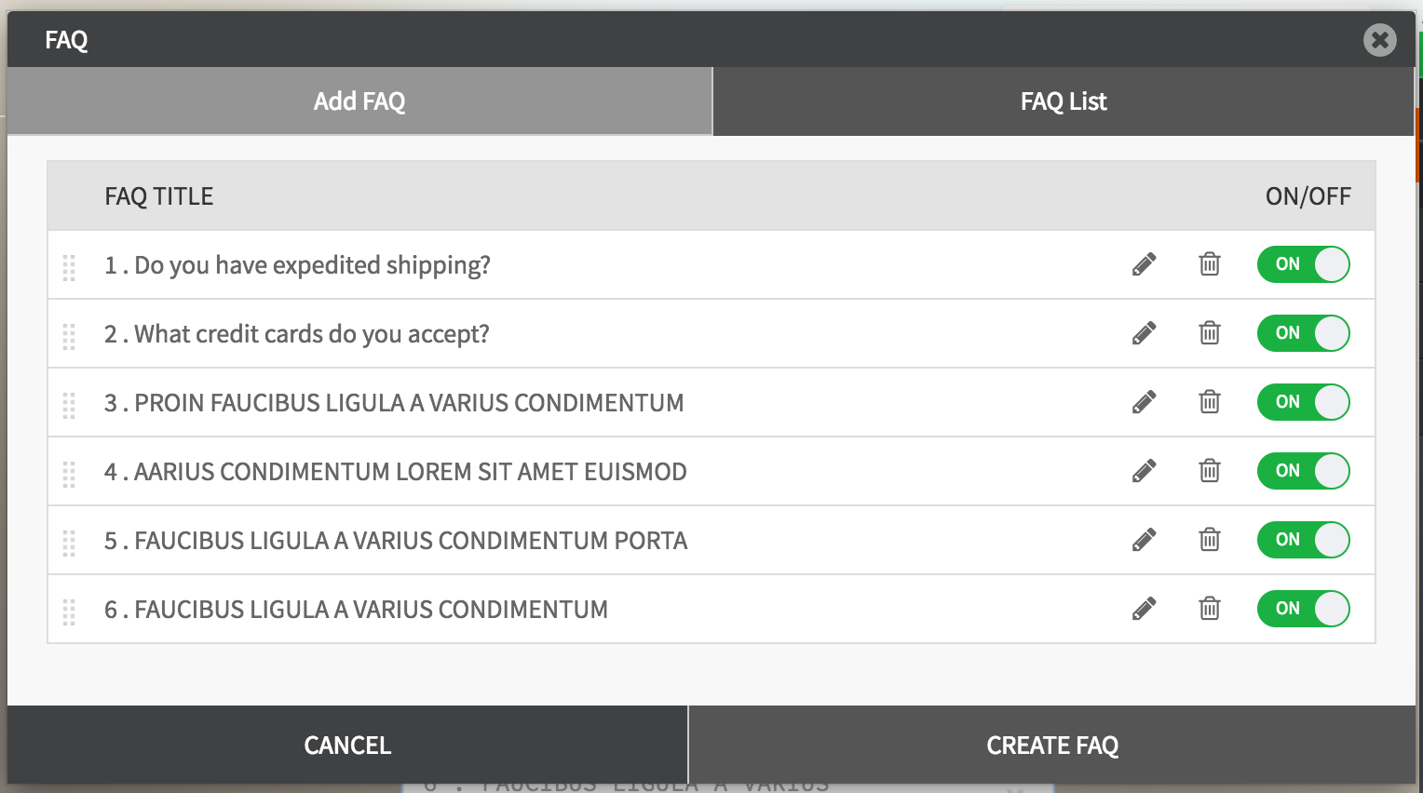The height and width of the screenshot is (793, 1423).
Task: Turn off the expedited shipping FAQ toggle
Action: coord(1303,264)
